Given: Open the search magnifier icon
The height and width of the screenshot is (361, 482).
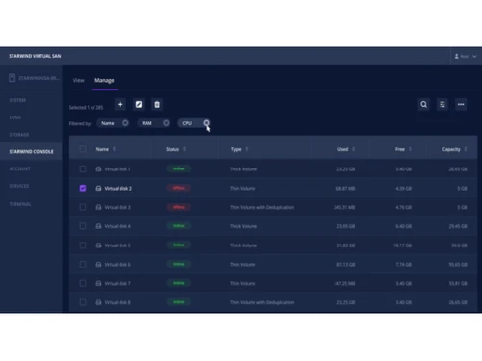Looking at the screenshot, I should 424,104.
